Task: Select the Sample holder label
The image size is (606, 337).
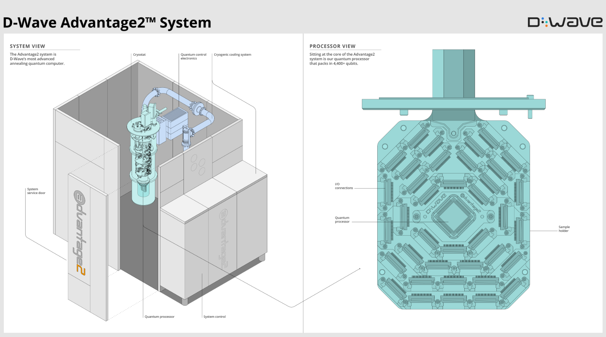Action: (564, 229)
